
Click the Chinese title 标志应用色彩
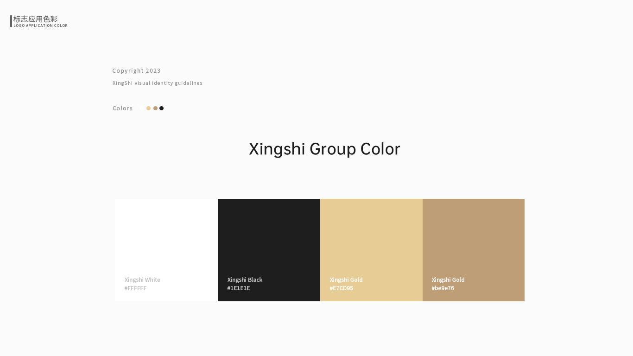tap(36, 19)
